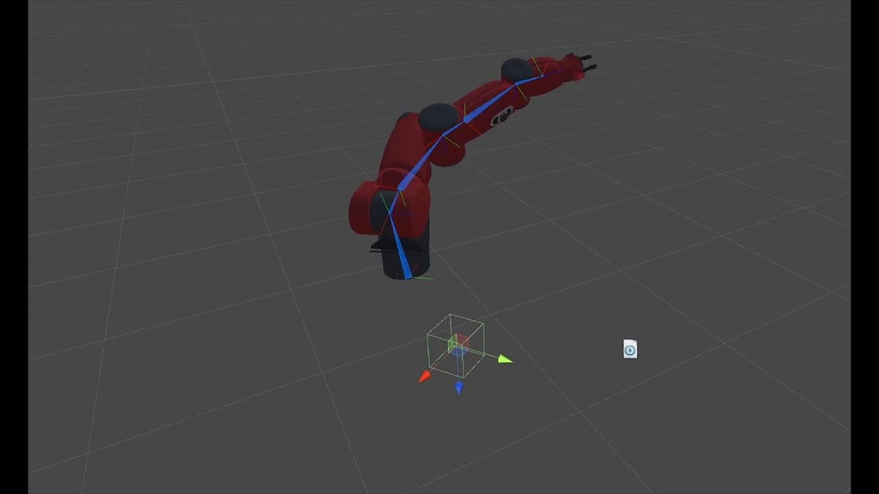Click the blue face of the marker gizmo
This screenshot has height=494, width=879.
click(x=458, y=352)
